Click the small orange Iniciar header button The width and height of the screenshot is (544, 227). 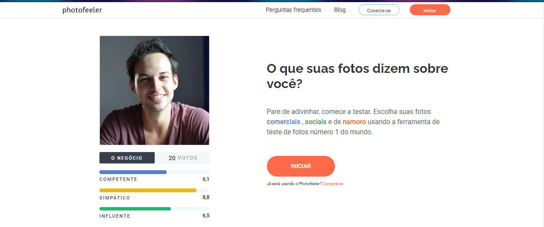click(x=430, y=10)
